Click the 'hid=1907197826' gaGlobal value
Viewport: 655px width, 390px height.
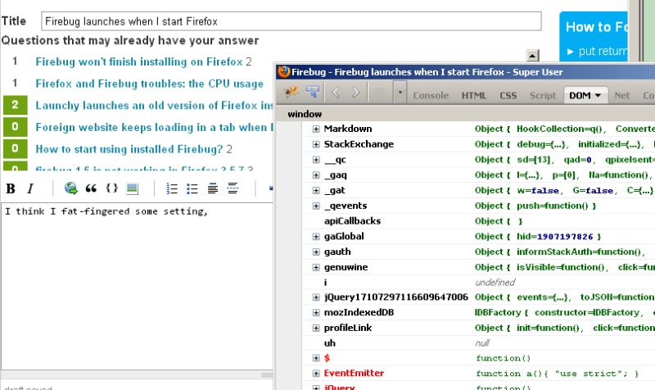click(555, 237)
